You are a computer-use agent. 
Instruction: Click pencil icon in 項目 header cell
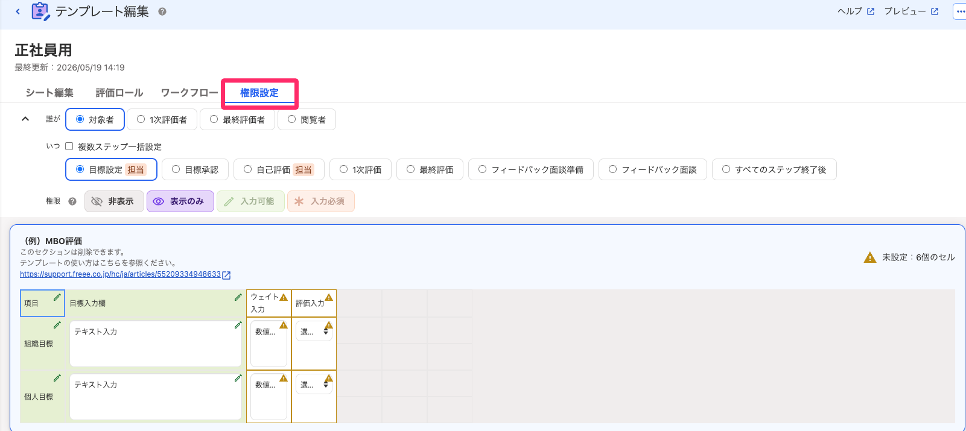57,297
